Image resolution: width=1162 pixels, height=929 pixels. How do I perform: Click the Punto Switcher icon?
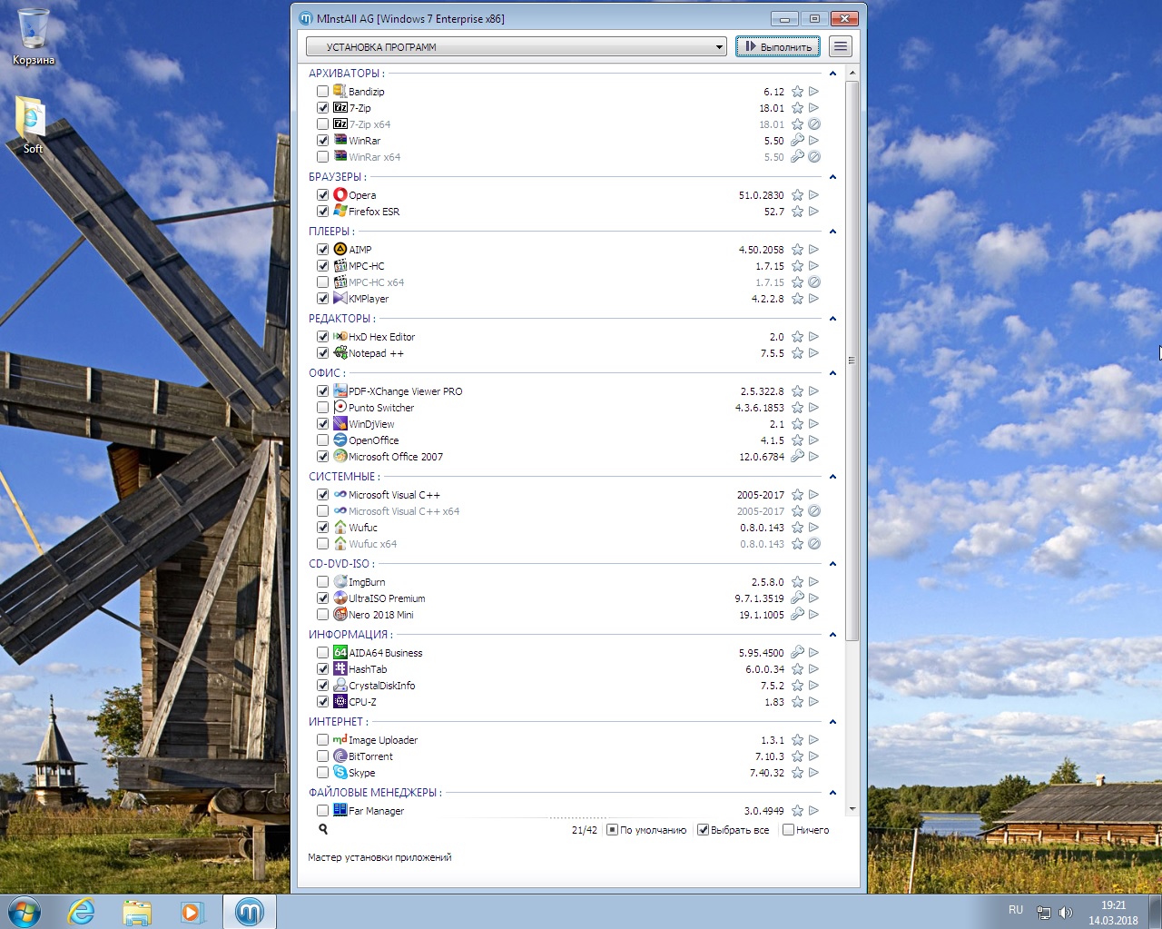(x=340, y=407)
